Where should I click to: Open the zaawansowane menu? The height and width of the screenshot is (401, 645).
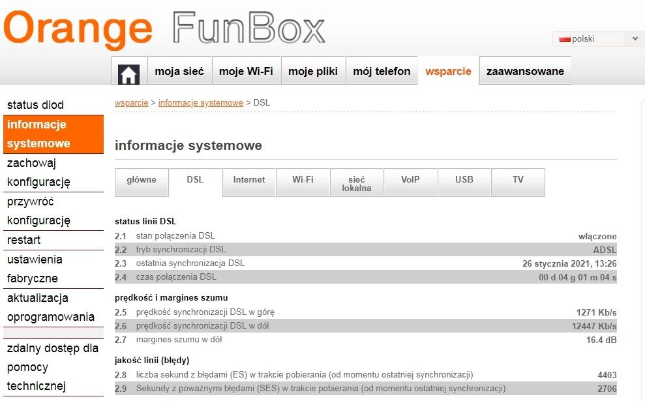click(525, 71)
